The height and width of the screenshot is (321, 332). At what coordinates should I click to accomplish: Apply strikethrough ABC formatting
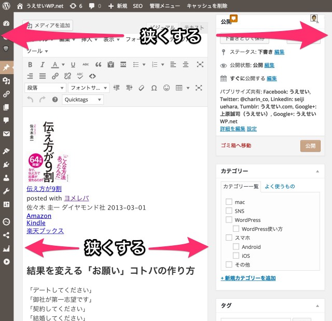click(86, 64)
